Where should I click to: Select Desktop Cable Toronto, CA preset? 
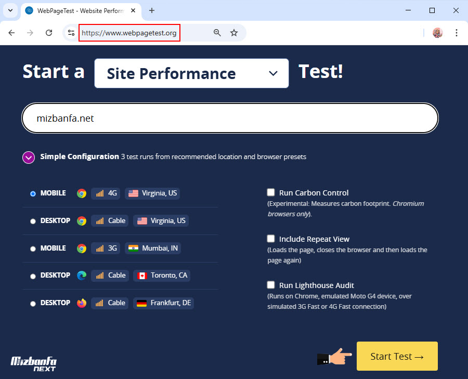33,276
